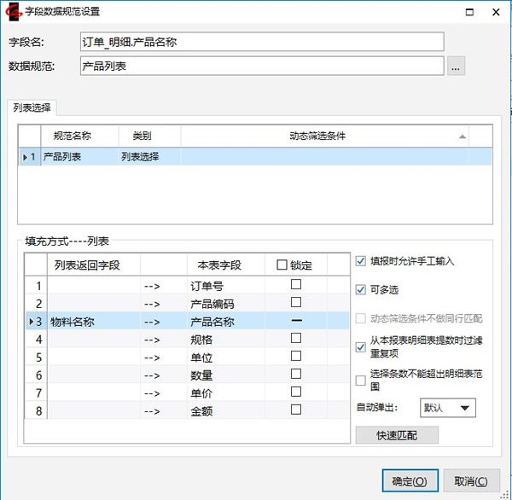Click the sort arrow in 动态筛选条件 header
Viewport: 512px width, 500px height.
coord(463,137)
